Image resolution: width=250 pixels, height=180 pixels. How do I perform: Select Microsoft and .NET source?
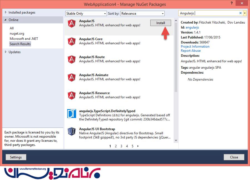pos(24,39)
